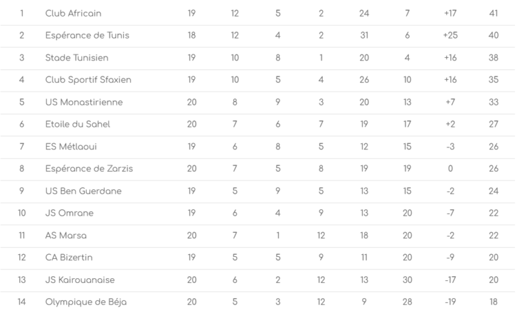Click Espérance de Zarzis team name
The height and width of the screenshot is (312, 517).
coord(89,169)
